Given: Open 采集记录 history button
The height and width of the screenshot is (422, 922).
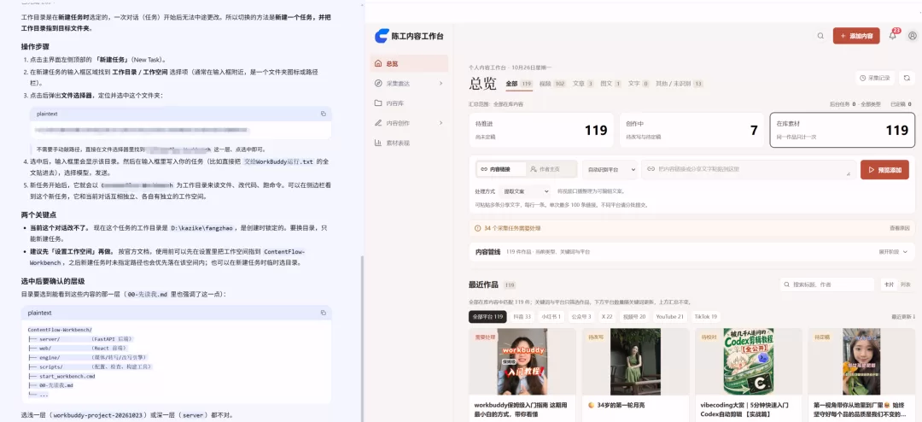Looking at the screenshot, I should 875,78.
